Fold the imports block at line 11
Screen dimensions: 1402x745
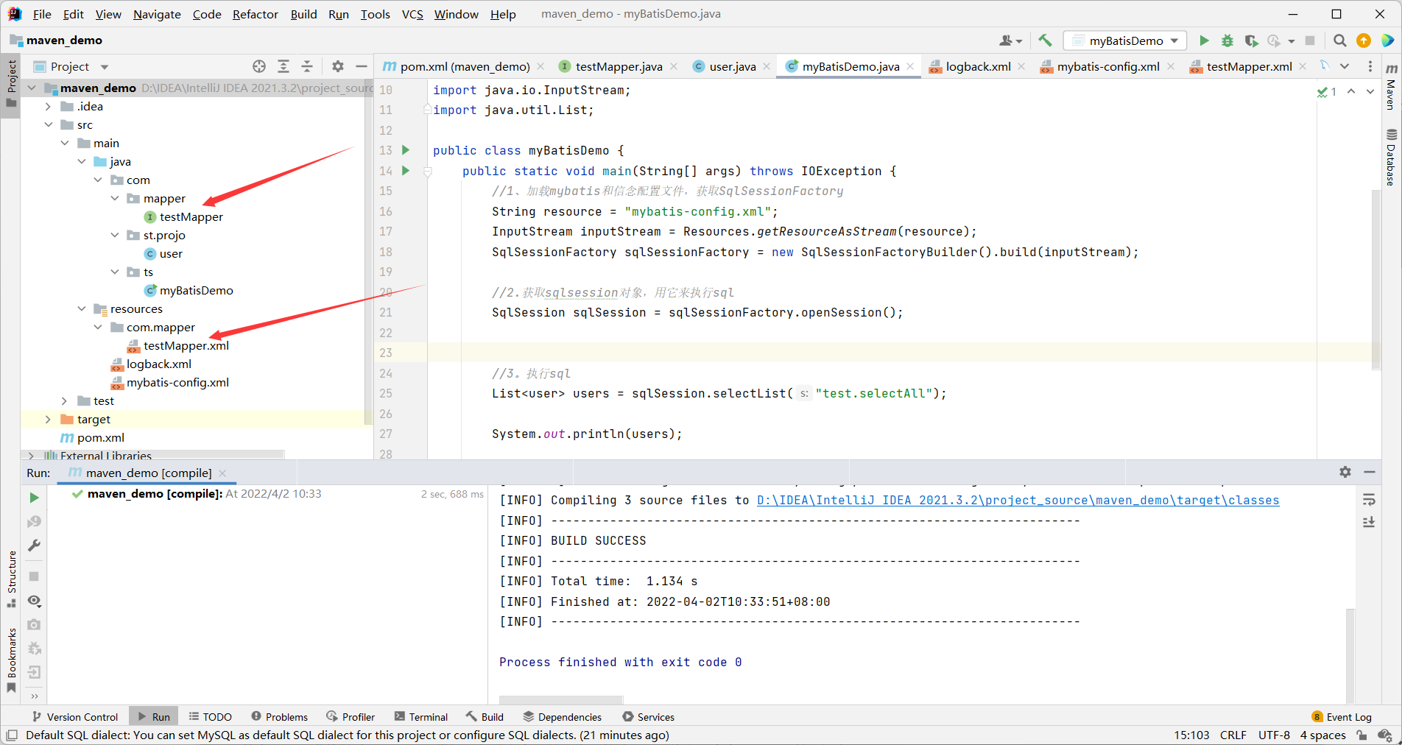(x=427, y=109)
